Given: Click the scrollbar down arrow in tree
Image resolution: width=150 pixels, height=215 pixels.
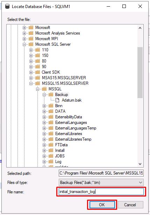Looking at the screenshot, I should pyautogui.click(x=140, y=164).
